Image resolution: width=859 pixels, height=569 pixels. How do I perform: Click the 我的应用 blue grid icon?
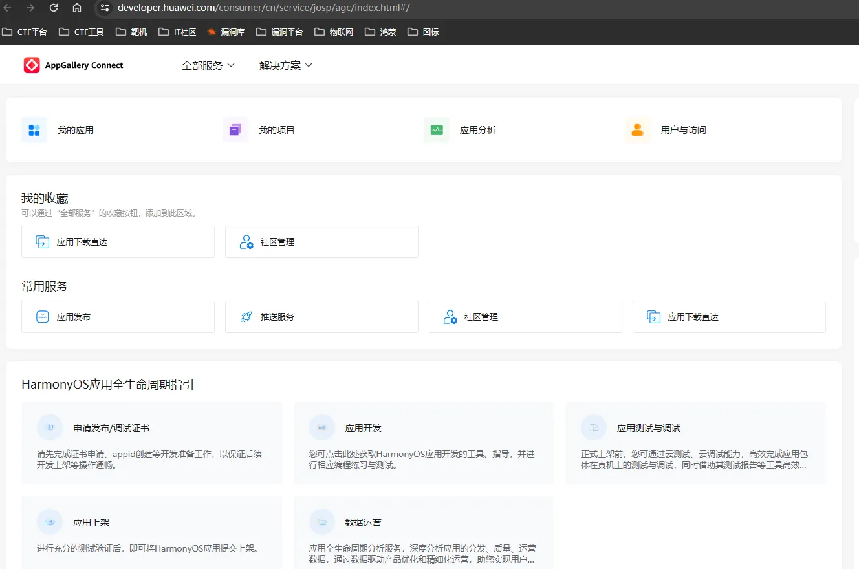[x=34, y=130]
